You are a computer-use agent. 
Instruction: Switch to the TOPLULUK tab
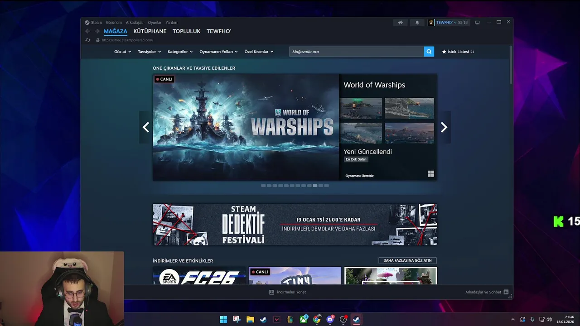tap(186, 31)
